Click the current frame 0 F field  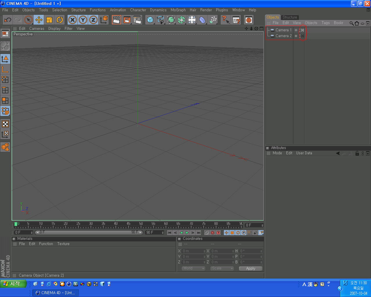point(24,233)
